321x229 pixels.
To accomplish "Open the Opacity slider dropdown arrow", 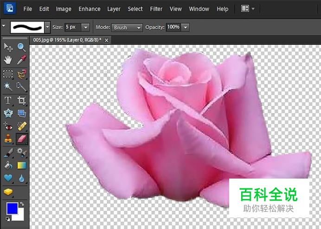I will coord(186,27).
